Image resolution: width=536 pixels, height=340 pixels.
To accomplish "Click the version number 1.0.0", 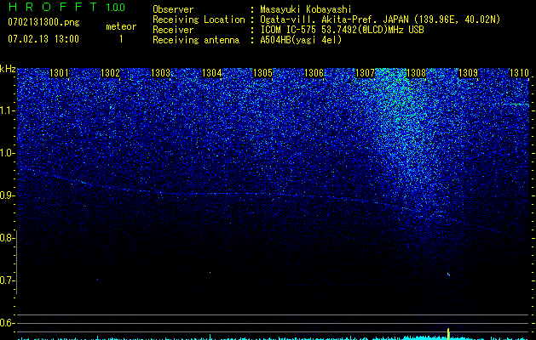I will pos(115,8).
